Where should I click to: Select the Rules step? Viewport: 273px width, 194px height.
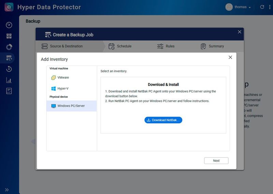pos(166,46)
